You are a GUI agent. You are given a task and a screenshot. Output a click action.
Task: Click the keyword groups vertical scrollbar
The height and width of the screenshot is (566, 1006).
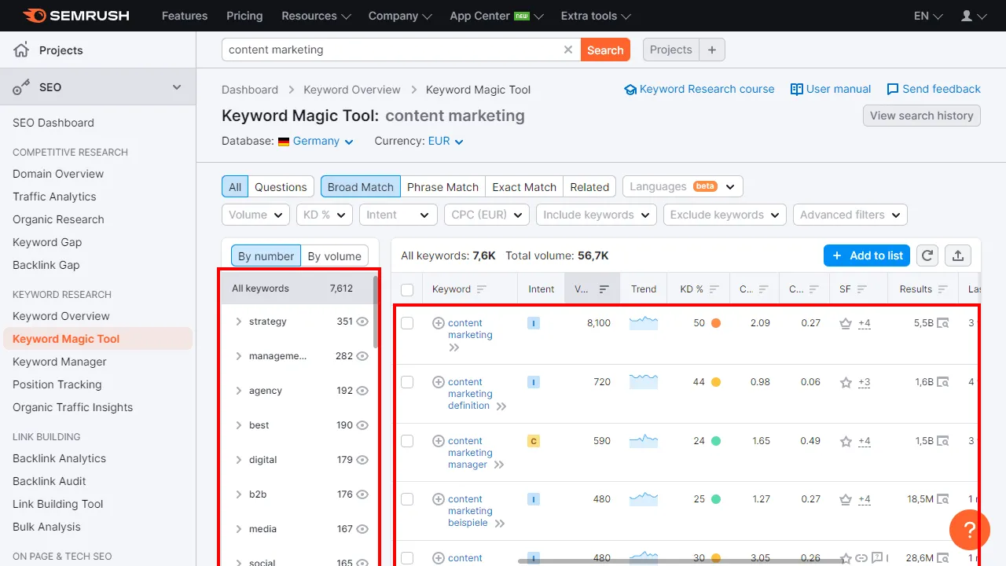[x=376, y=311]
